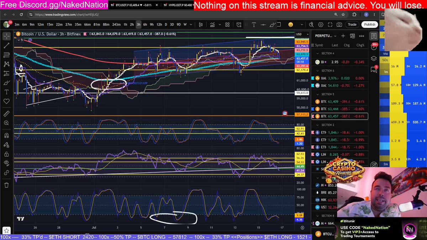Enter fullscreen mode

pos(330,25)
